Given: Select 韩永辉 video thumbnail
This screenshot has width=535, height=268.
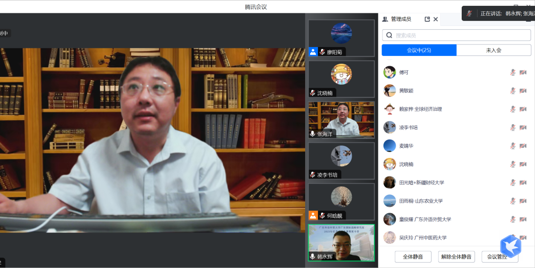Looking at the screenshot, I should coord(341,243).
